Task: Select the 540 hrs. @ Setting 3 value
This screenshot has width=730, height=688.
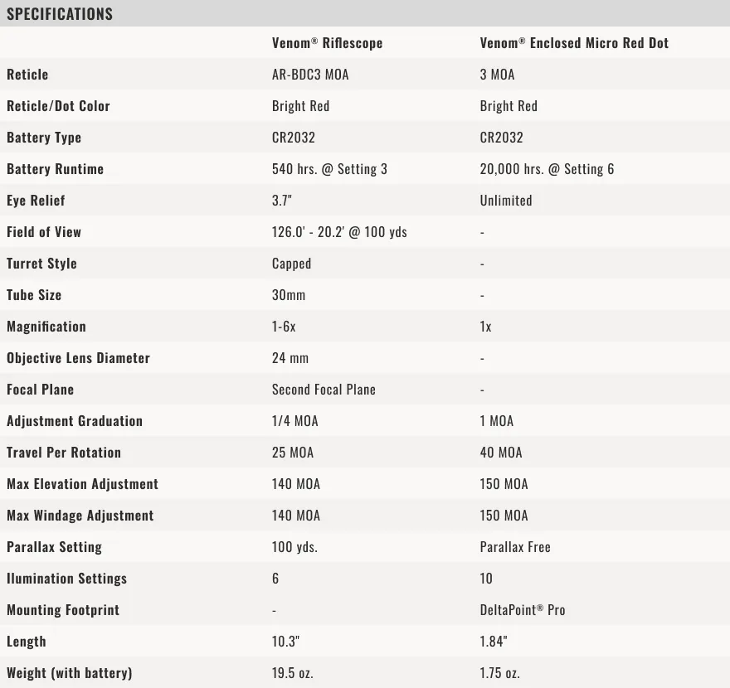Action: coord(329,169)
